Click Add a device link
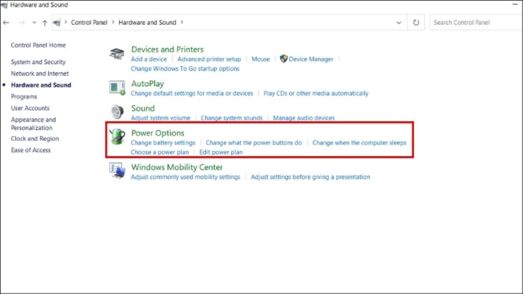Image resolution: width=523 pixels, height=294 pixels. [149, 59]
